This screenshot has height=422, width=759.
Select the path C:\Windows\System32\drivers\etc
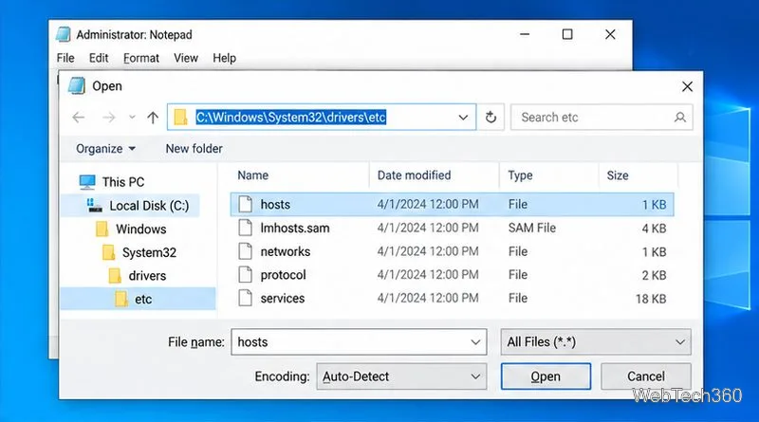click(291, 117)
